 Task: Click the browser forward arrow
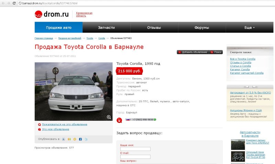(9, 3)
